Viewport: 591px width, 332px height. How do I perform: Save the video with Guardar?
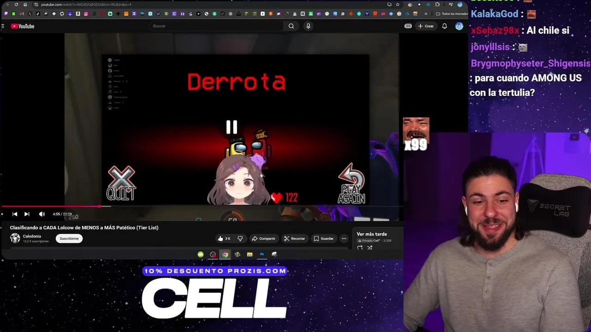pos(324,238)
